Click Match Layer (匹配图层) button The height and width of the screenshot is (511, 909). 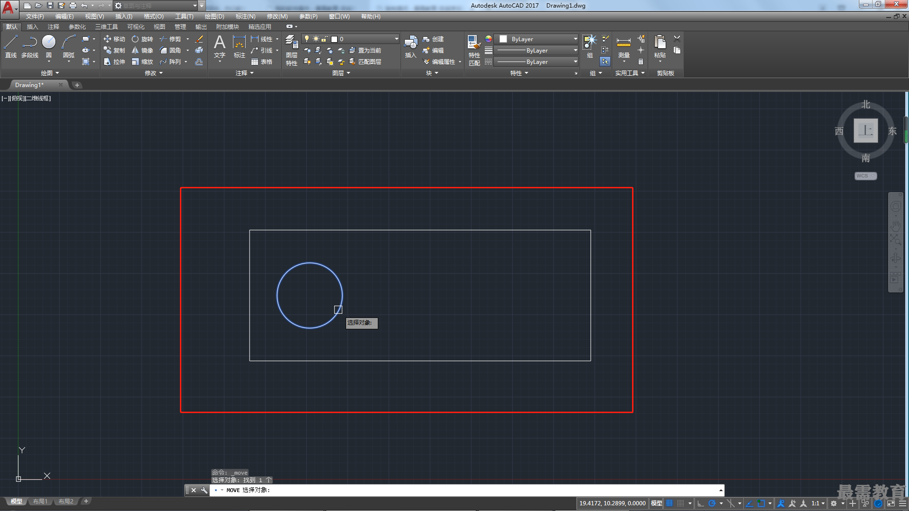[365, 62]
